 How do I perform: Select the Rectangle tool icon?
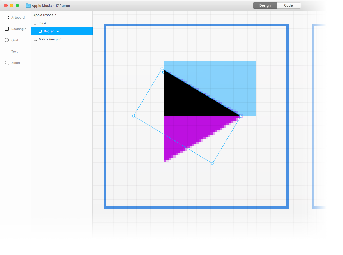pyautogui.click(x=7, y=29)
